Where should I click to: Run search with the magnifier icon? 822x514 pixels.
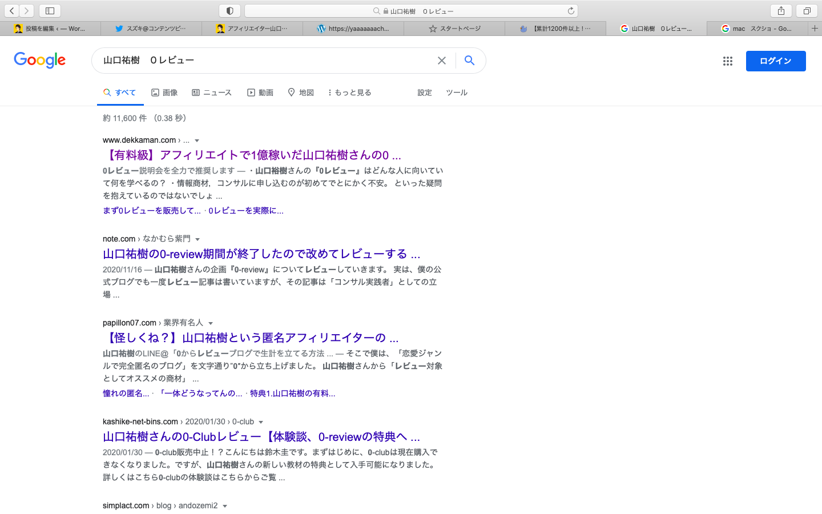coord(469,61)
